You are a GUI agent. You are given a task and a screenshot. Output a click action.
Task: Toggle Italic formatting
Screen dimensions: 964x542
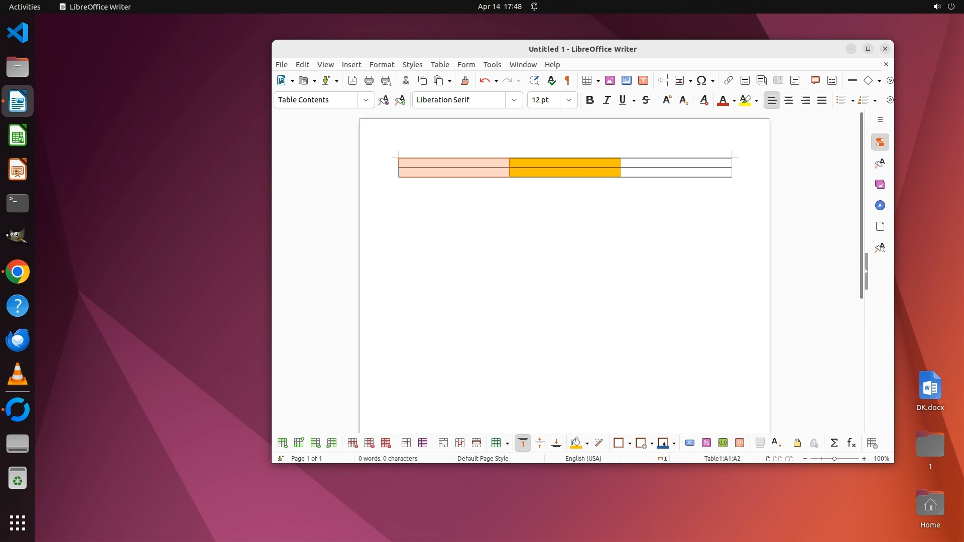pos(606,100)
